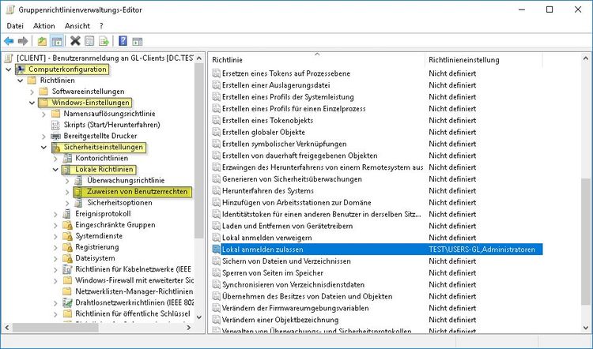This screenshot has width=593, height=349.
Task: Expand the Ereignisprotokoll node
Action: pyautogui.click(x=55, y=214)
